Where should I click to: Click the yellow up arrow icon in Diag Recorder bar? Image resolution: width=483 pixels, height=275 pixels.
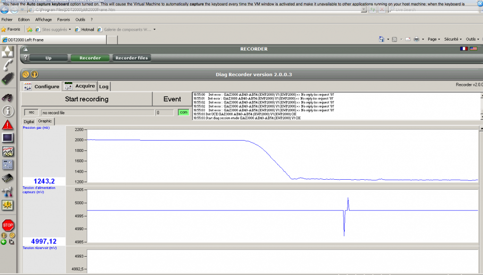(x=34, y=74)
